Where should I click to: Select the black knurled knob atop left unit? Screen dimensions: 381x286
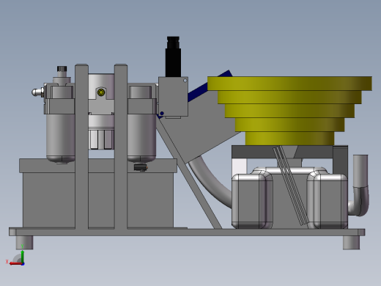(62, 69)
